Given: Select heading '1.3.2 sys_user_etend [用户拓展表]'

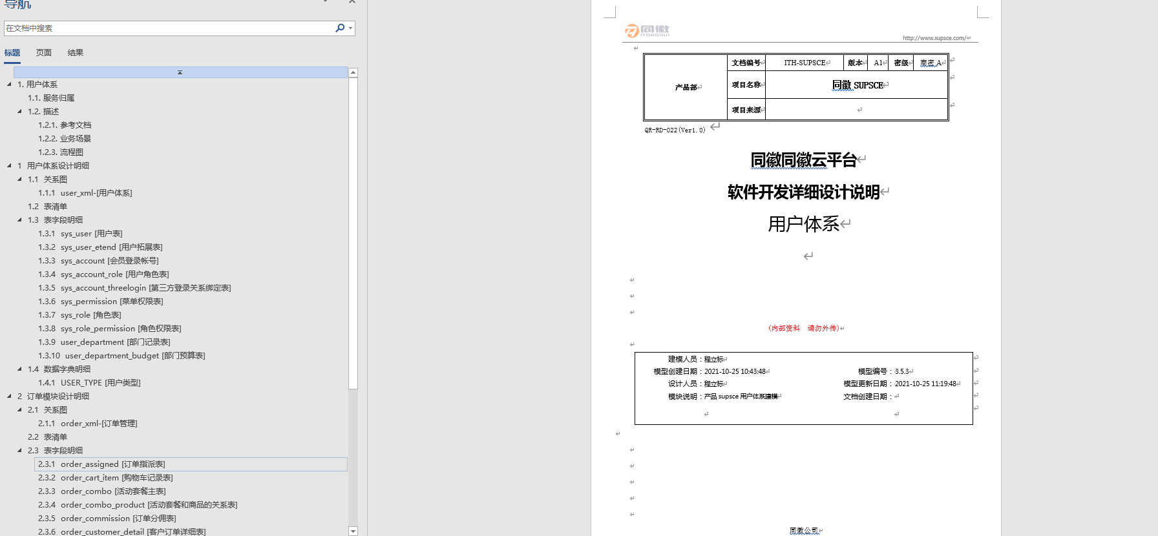Looking at the screenshot, I should click(100, 247).
